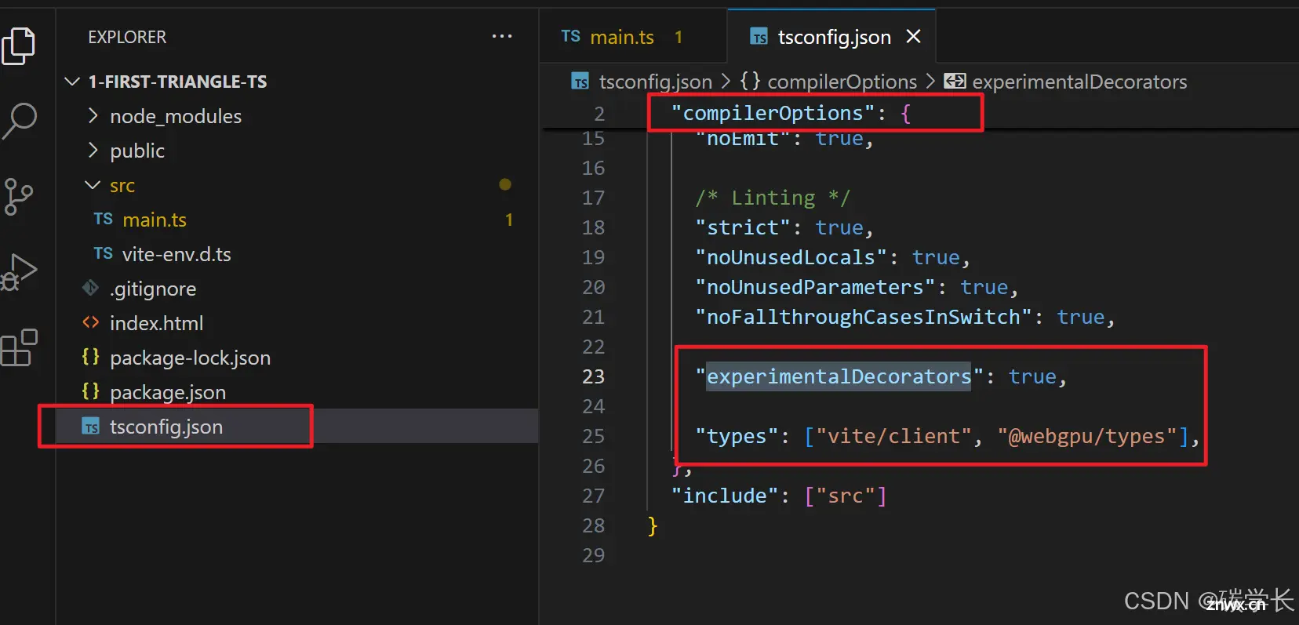Click the braces icon beside package.json
The width and height of the screenshot is (1299, 625).
91,391
